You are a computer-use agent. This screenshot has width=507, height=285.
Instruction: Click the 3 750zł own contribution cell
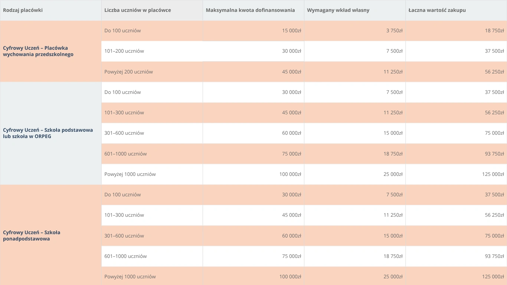[355, 31]
